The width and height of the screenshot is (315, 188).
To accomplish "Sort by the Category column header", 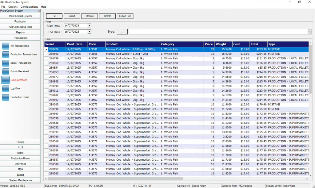I will (182, 44).
